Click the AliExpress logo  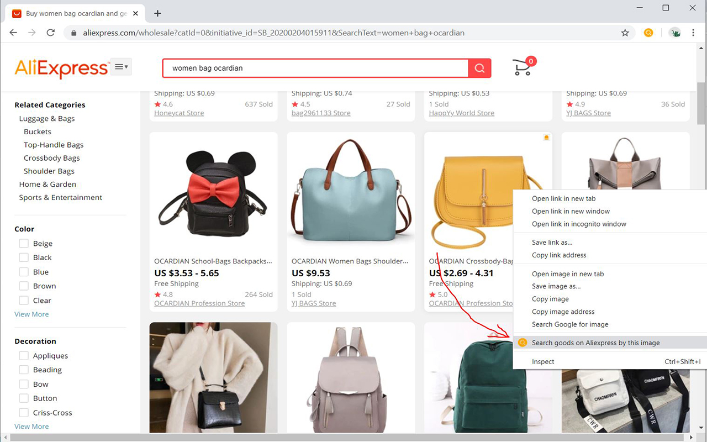(x=61, y=69)
